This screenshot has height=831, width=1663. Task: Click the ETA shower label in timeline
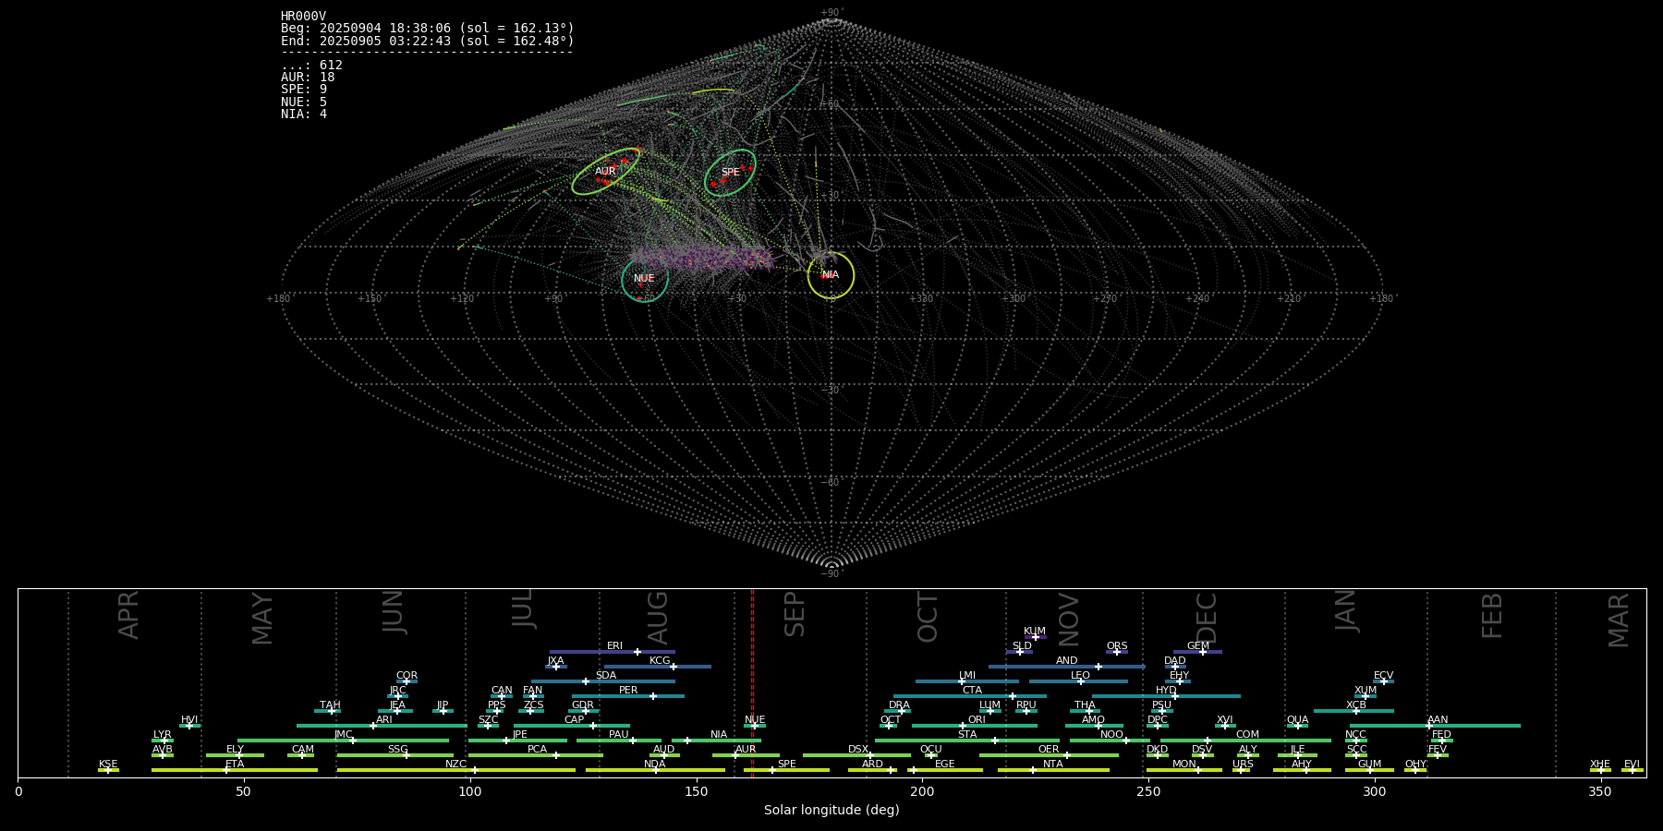pos(235,765)
